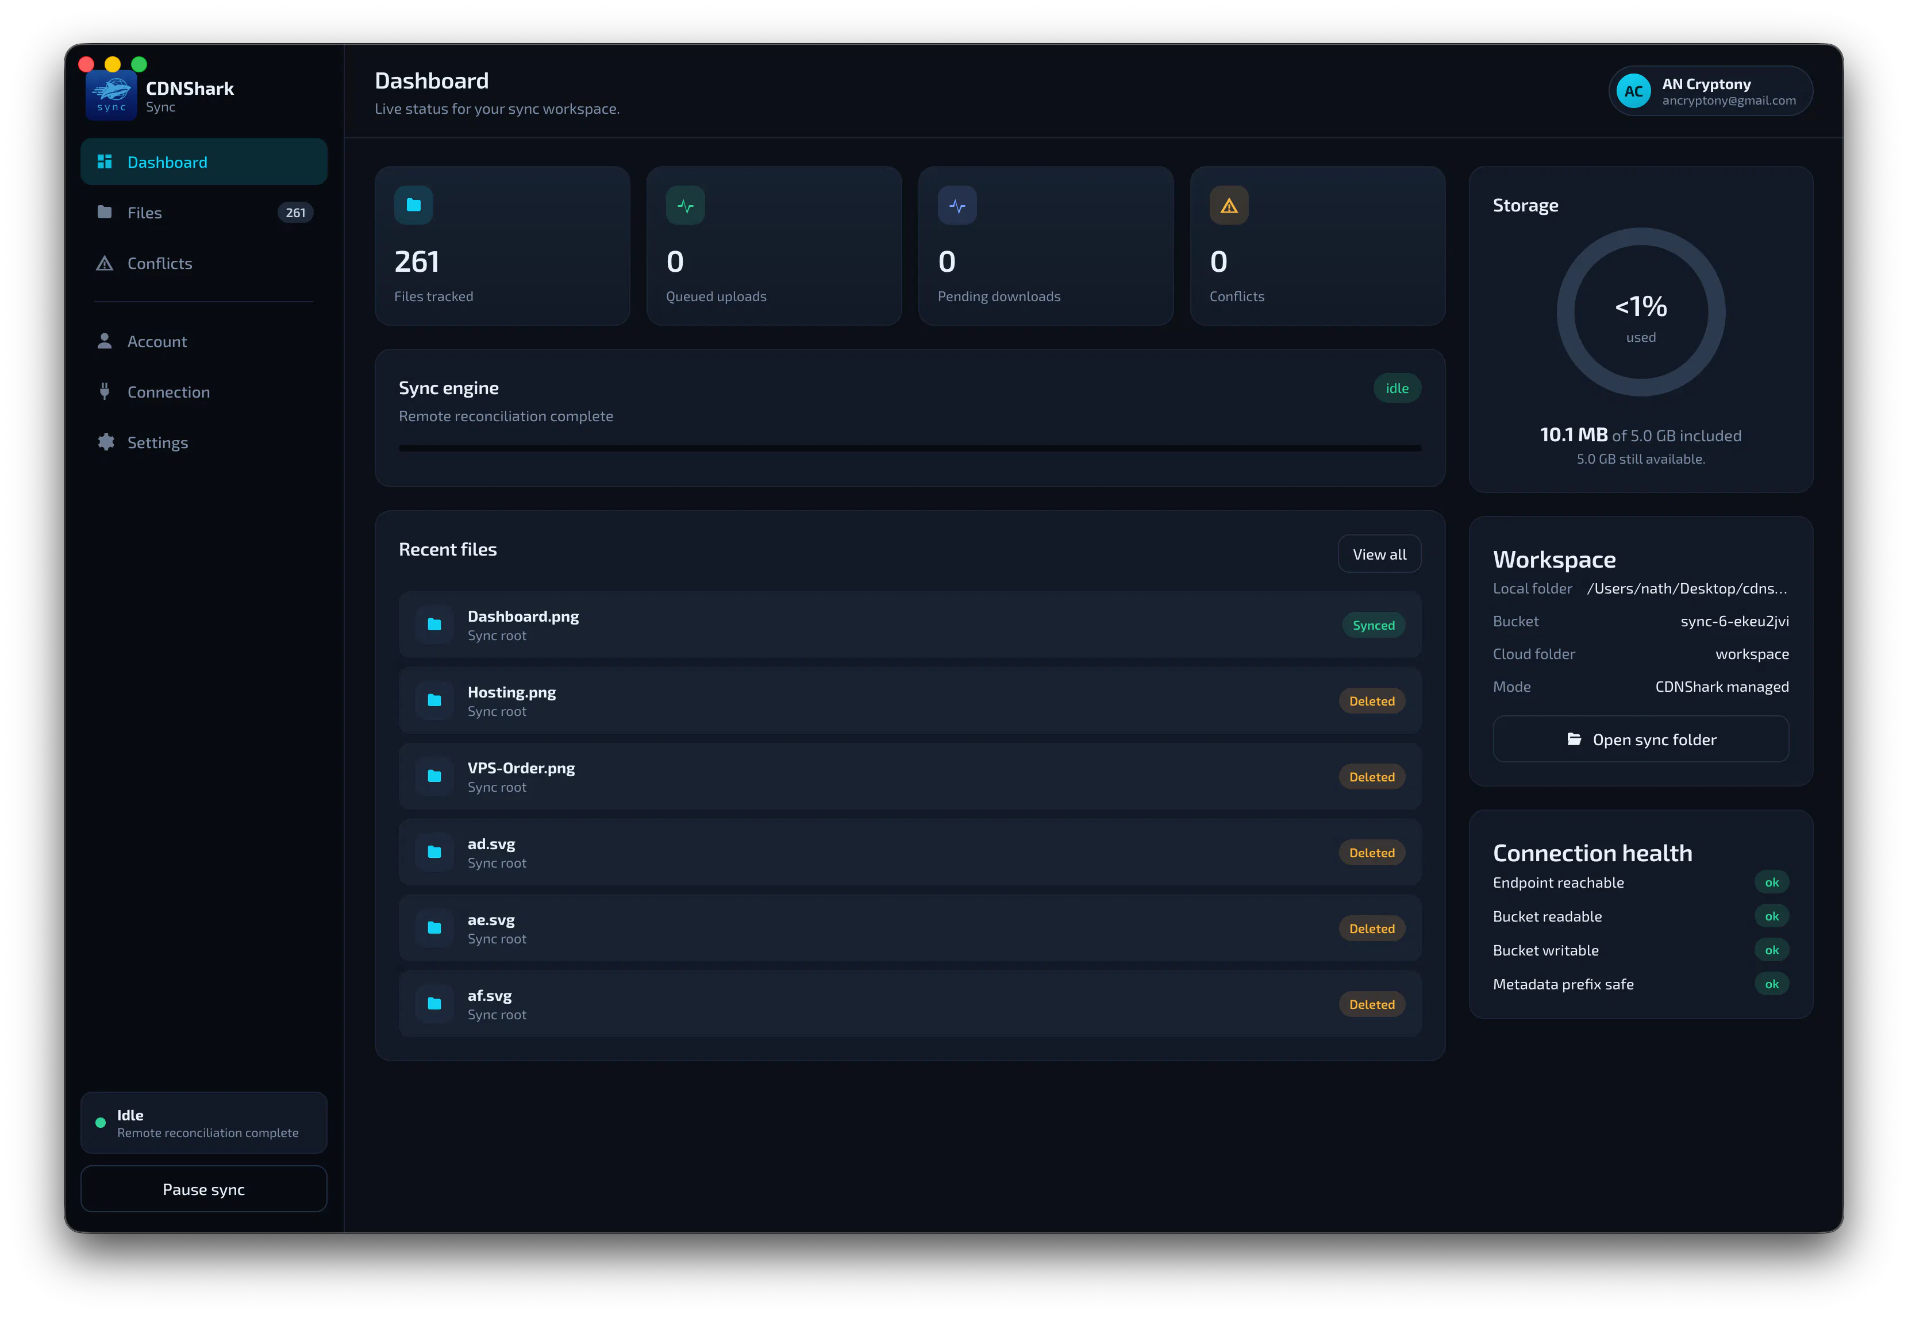Click the CDNShark managed mode value
The width and height of the screenshot is (1908, 1318).
pyautogui.click(x=1721, y=686)
